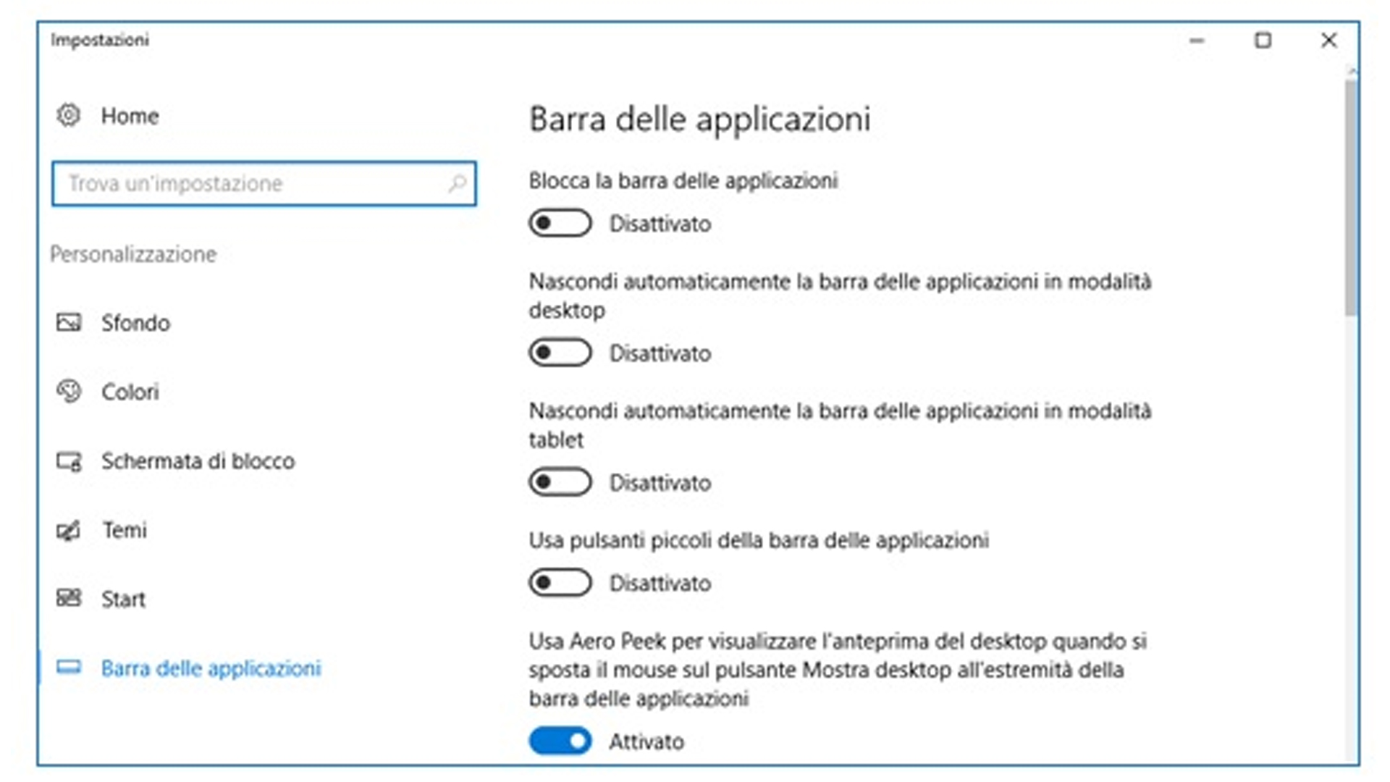Screen dimensions: 1390x782
Task: Click the Trova un'impostazione search field
Action: click(x=253, y=184)
